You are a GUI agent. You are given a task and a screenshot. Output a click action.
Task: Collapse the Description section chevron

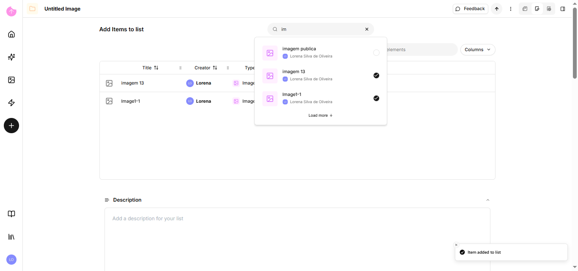coord(487,200)
